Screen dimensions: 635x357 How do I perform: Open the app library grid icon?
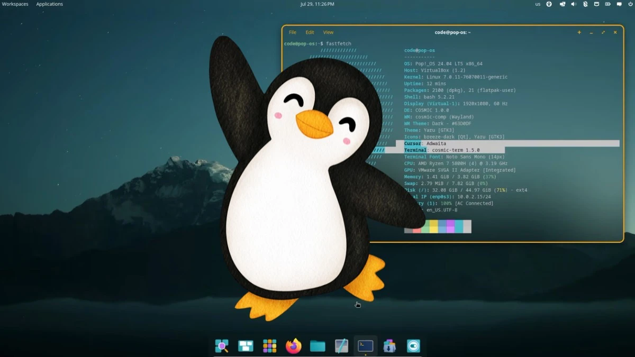(x=270, y=346)
